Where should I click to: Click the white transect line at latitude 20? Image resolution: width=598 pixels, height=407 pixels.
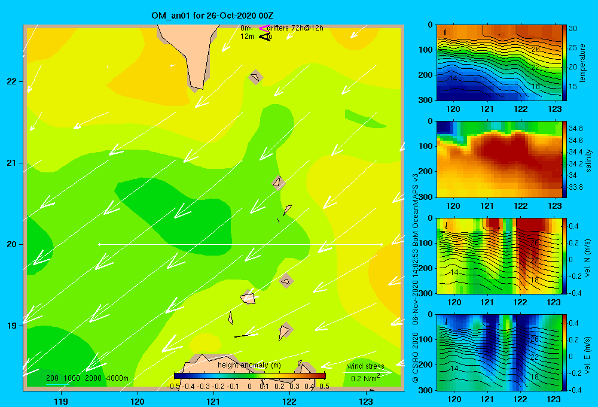(x=240, y=244)
